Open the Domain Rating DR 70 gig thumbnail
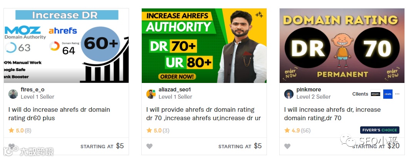 342,46
